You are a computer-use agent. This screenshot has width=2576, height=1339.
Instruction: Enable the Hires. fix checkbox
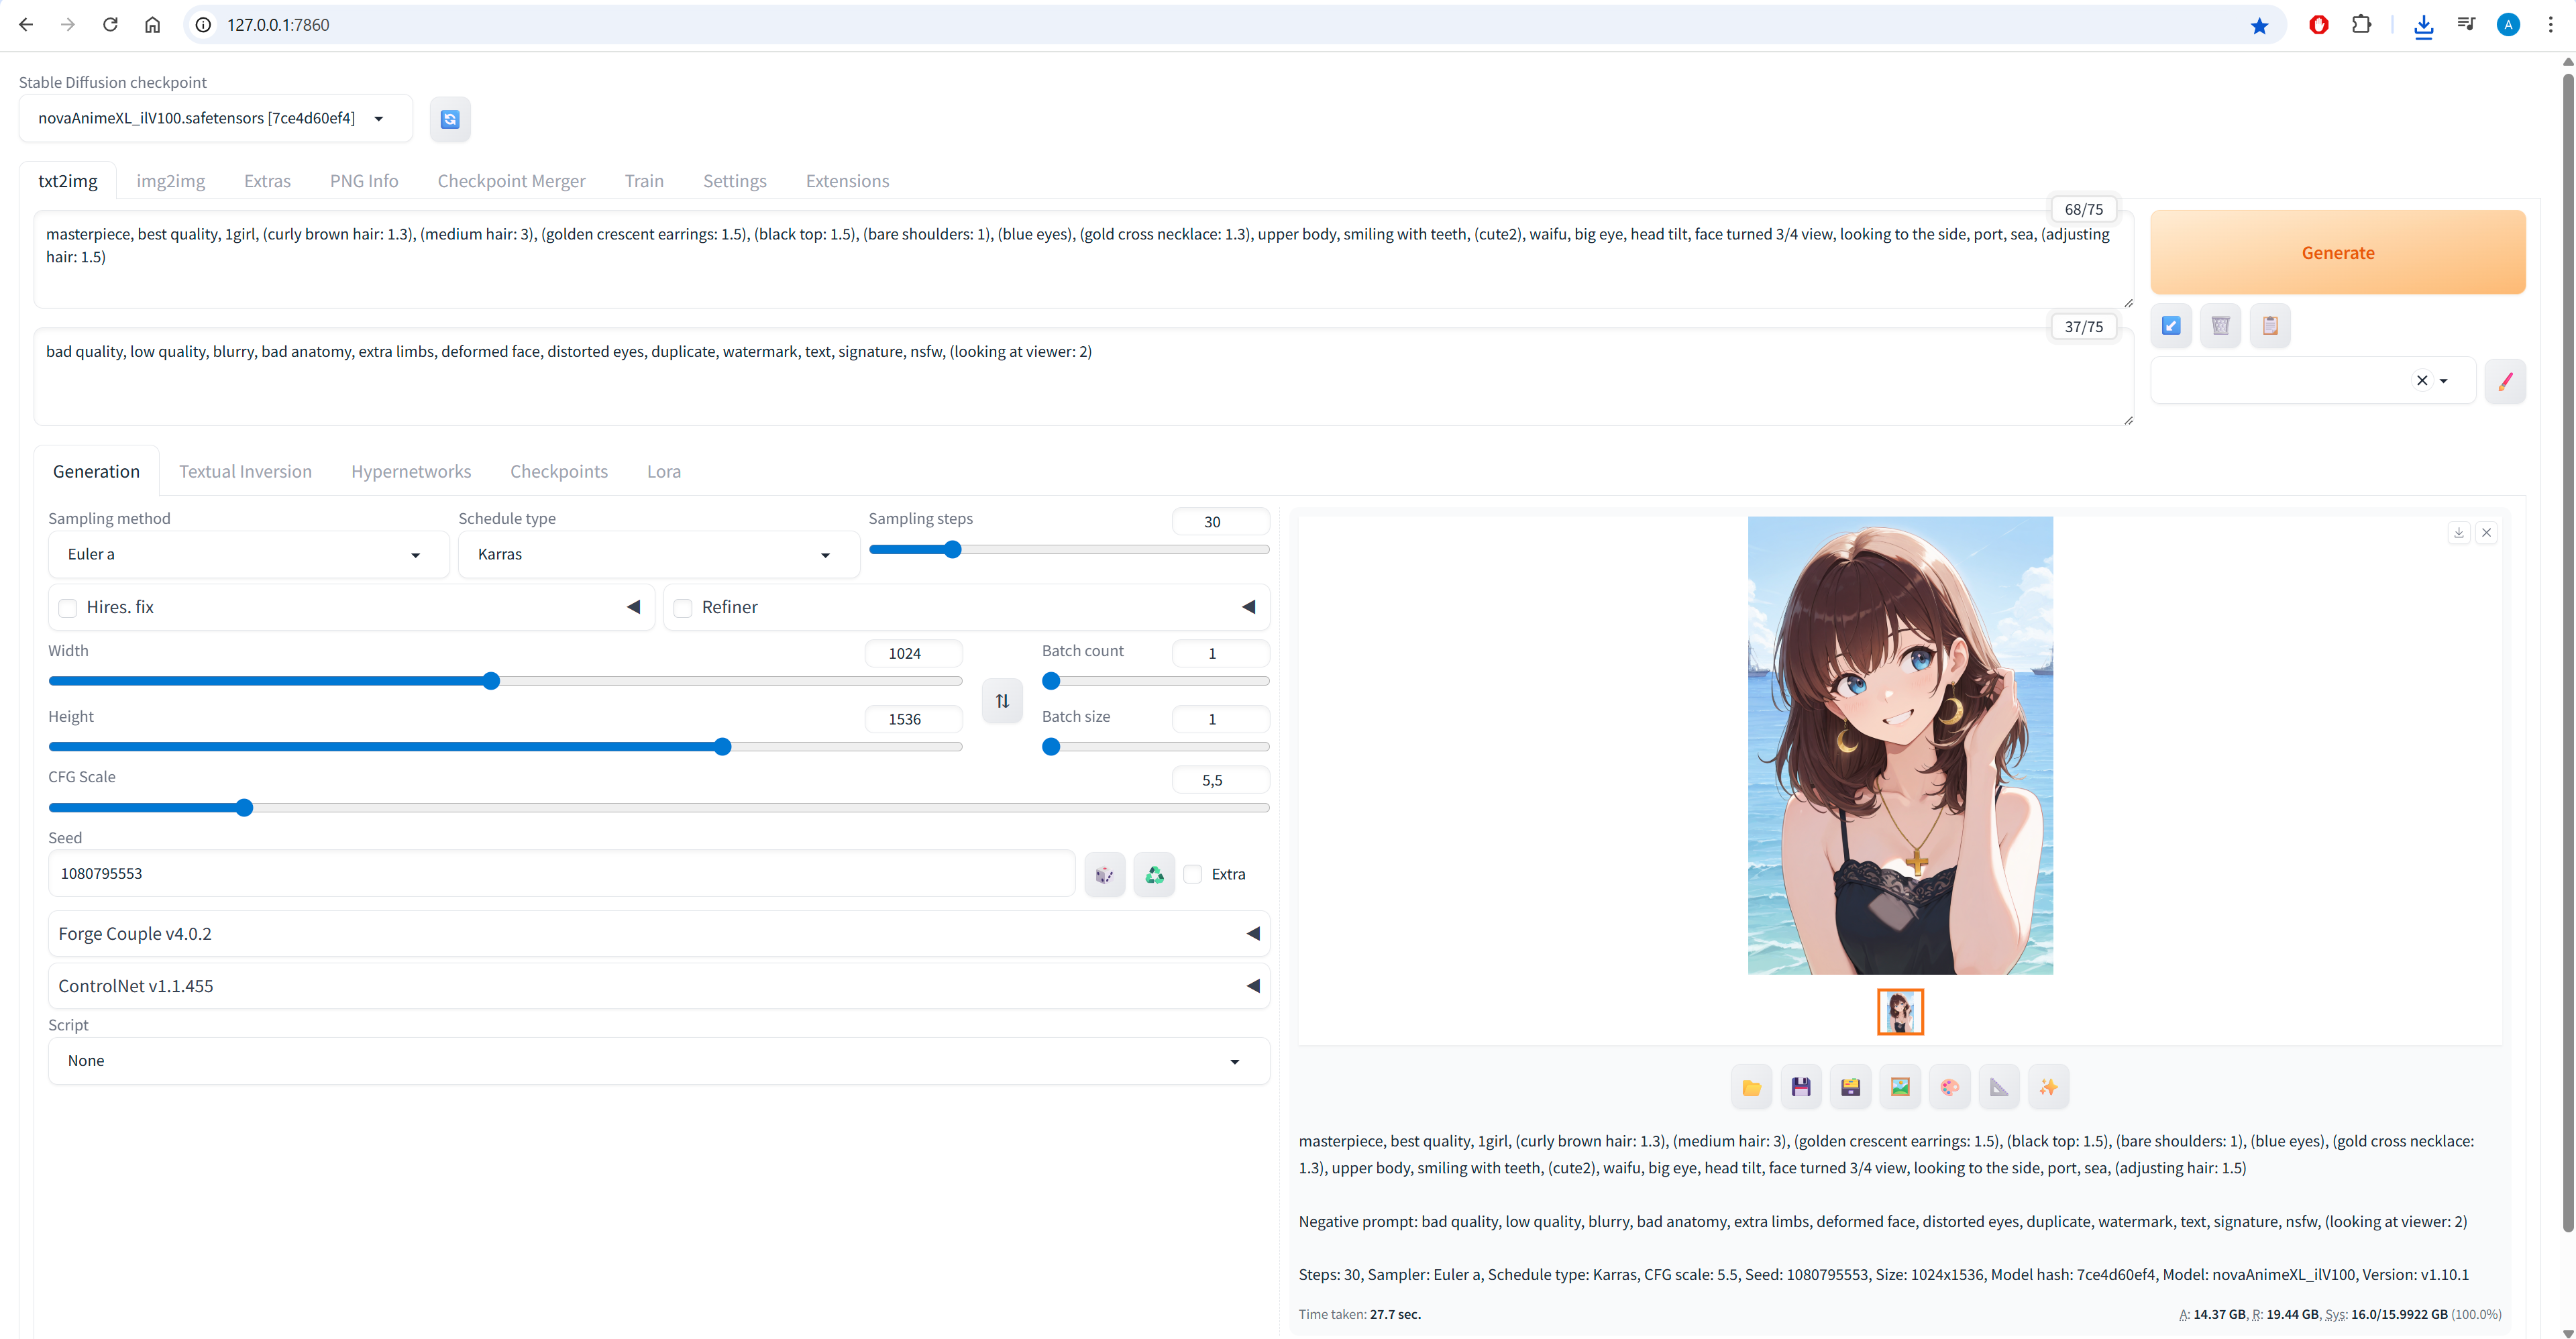point(68,608)
